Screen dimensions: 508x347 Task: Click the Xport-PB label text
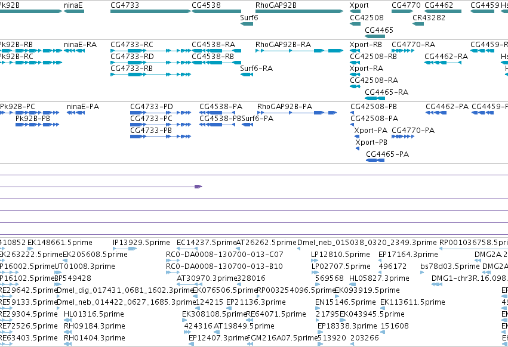pos(371,142)
